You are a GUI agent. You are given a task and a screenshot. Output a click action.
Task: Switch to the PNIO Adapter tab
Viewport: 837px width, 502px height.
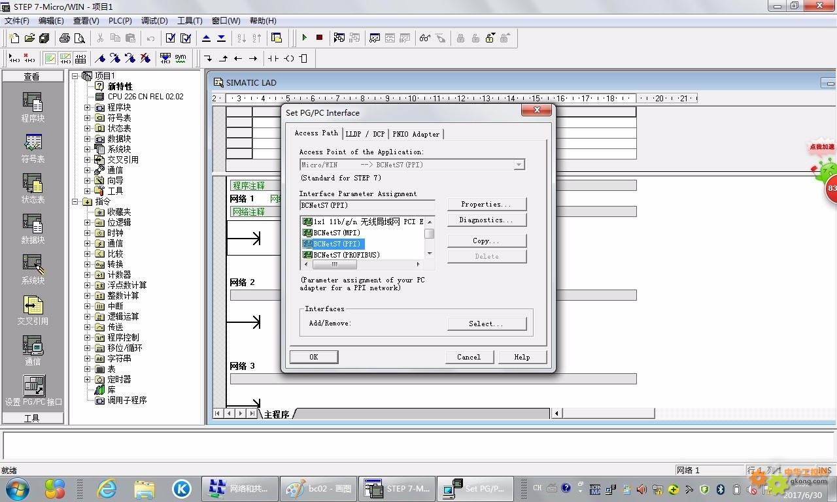point(416,134)
